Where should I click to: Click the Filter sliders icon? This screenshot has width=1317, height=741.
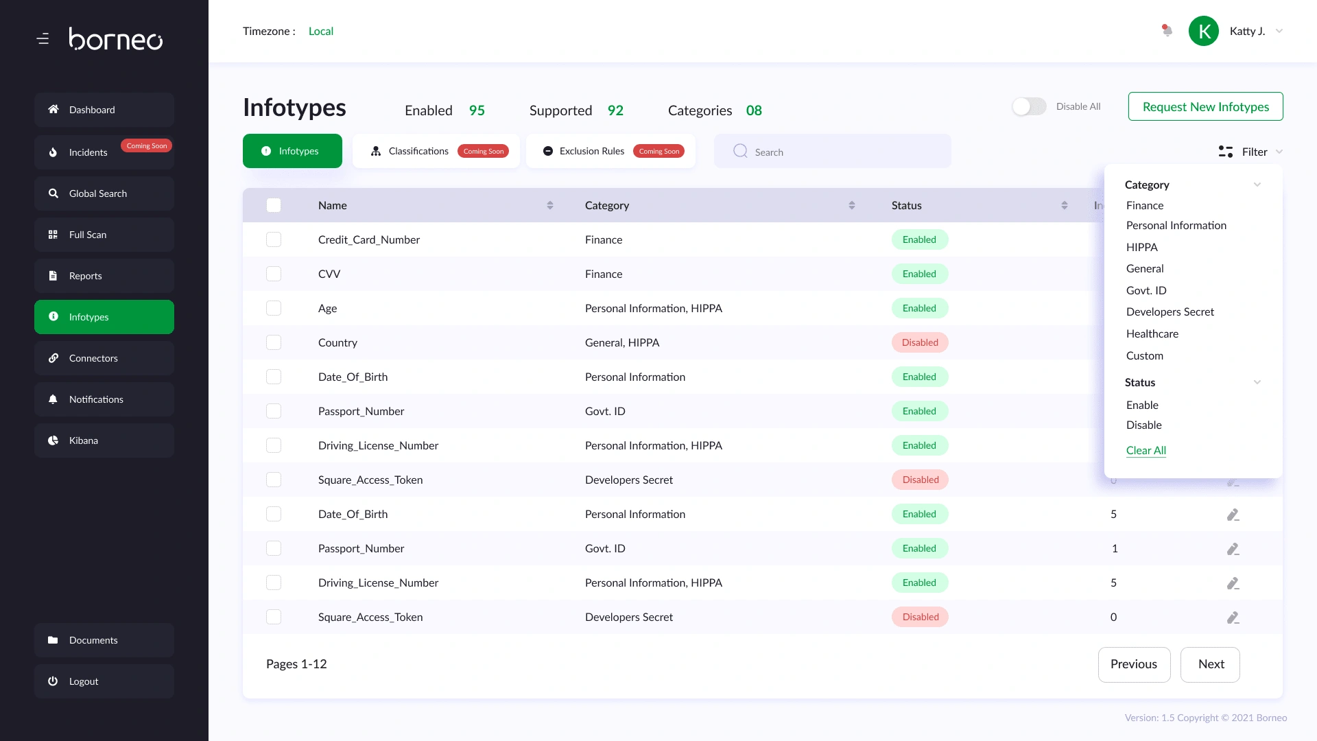(1225, 152)
